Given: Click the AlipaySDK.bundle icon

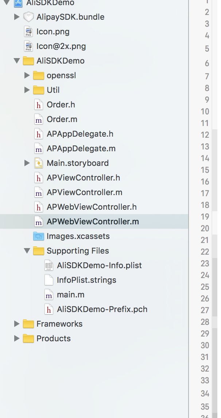Looking at the screenshot, I should tap(28, 17).
